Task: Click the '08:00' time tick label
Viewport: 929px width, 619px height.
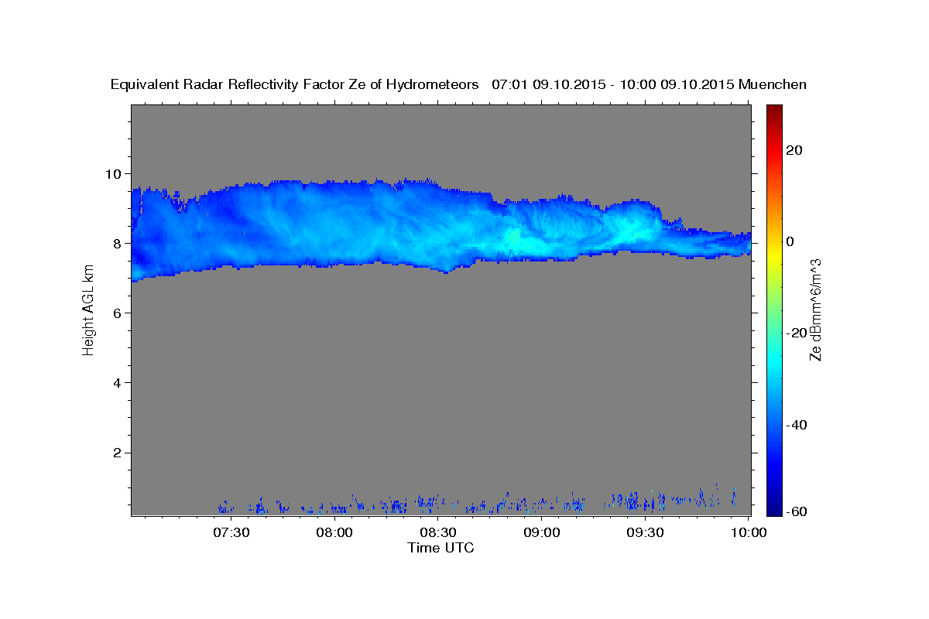Action: click(334, 532)
